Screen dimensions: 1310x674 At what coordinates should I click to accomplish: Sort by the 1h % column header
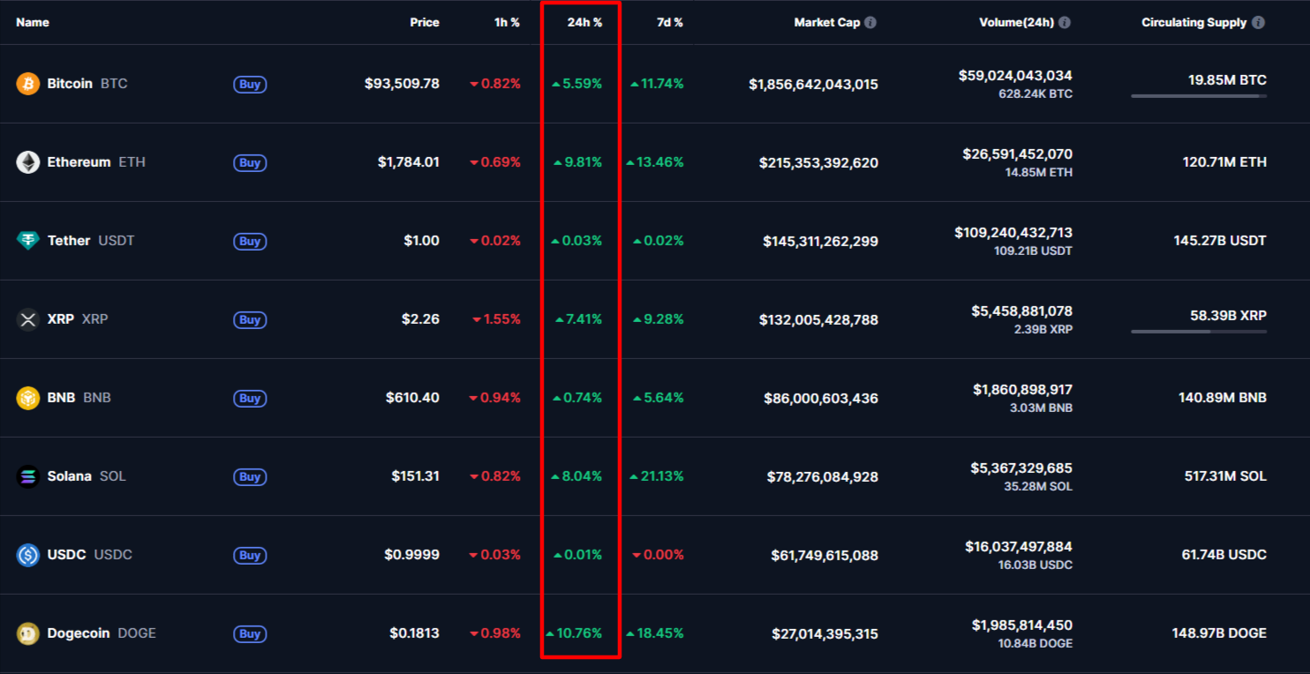507,23
